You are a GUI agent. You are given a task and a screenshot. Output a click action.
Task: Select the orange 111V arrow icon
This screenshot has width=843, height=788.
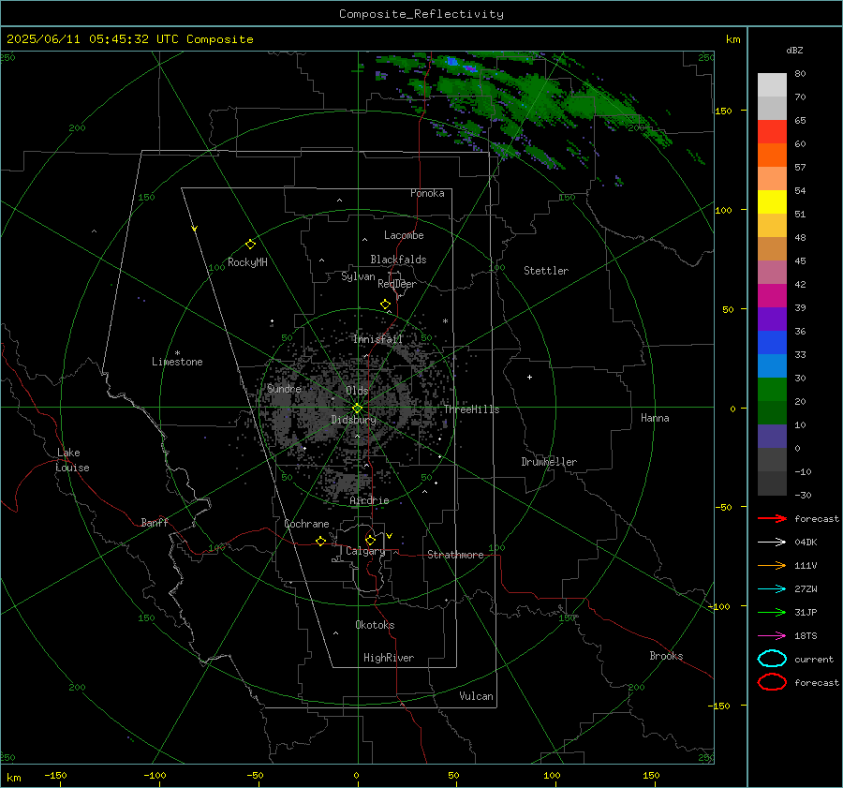click(772, 565)
